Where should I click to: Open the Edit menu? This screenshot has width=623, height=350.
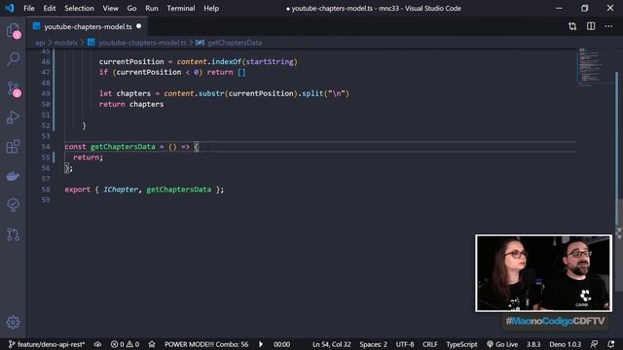(50, 8)
